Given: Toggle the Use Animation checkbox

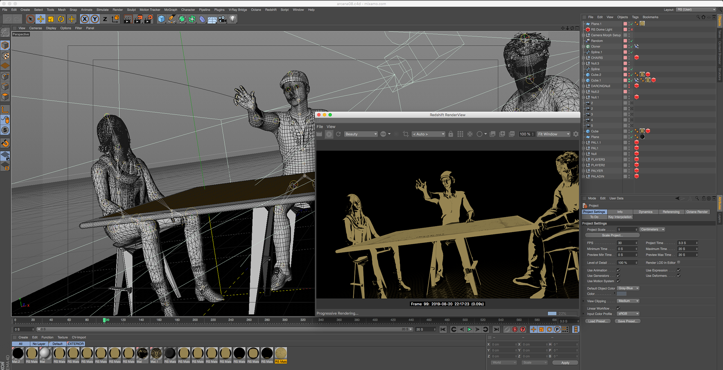Looking at the screenshot, I should (618, 270).
